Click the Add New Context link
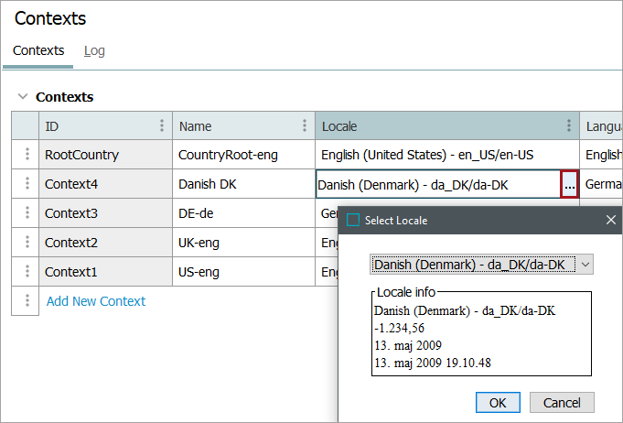The width and height of the screenshot is (623, 423). 96,301
